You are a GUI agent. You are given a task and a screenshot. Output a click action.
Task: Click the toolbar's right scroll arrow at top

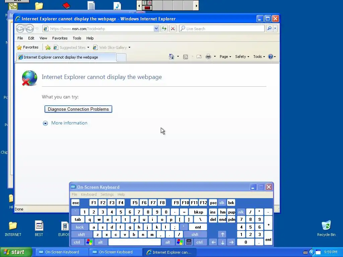pyautogui.click(x=196, y=6)
